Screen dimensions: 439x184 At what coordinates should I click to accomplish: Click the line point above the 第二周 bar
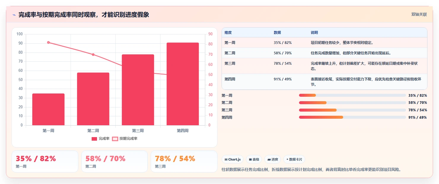tap(93, 55)
